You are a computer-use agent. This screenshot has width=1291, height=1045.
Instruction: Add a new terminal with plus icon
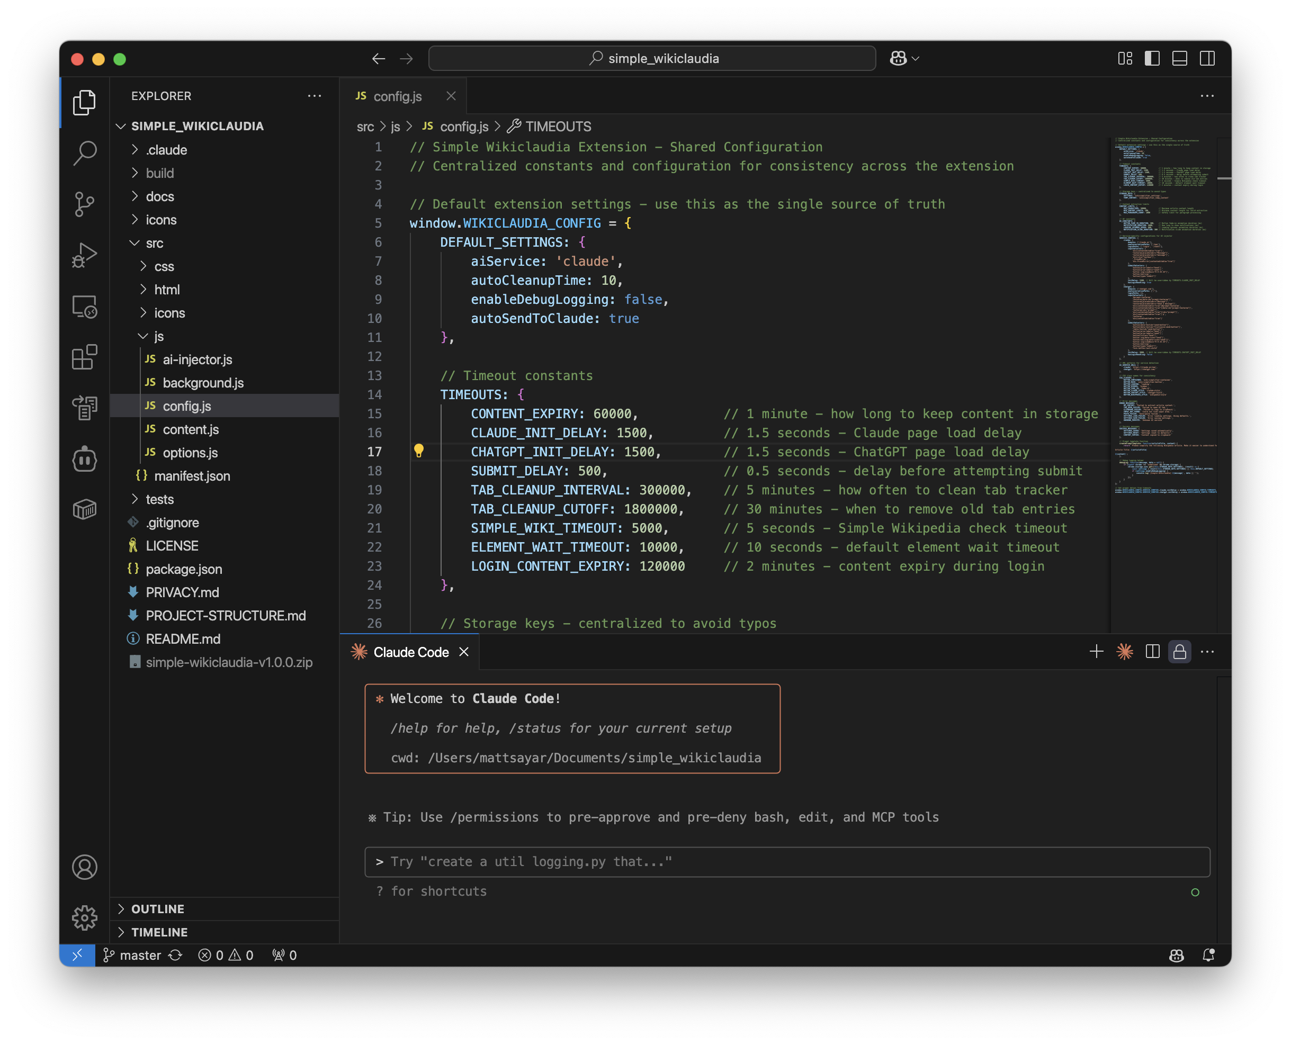coord(1097,651)
